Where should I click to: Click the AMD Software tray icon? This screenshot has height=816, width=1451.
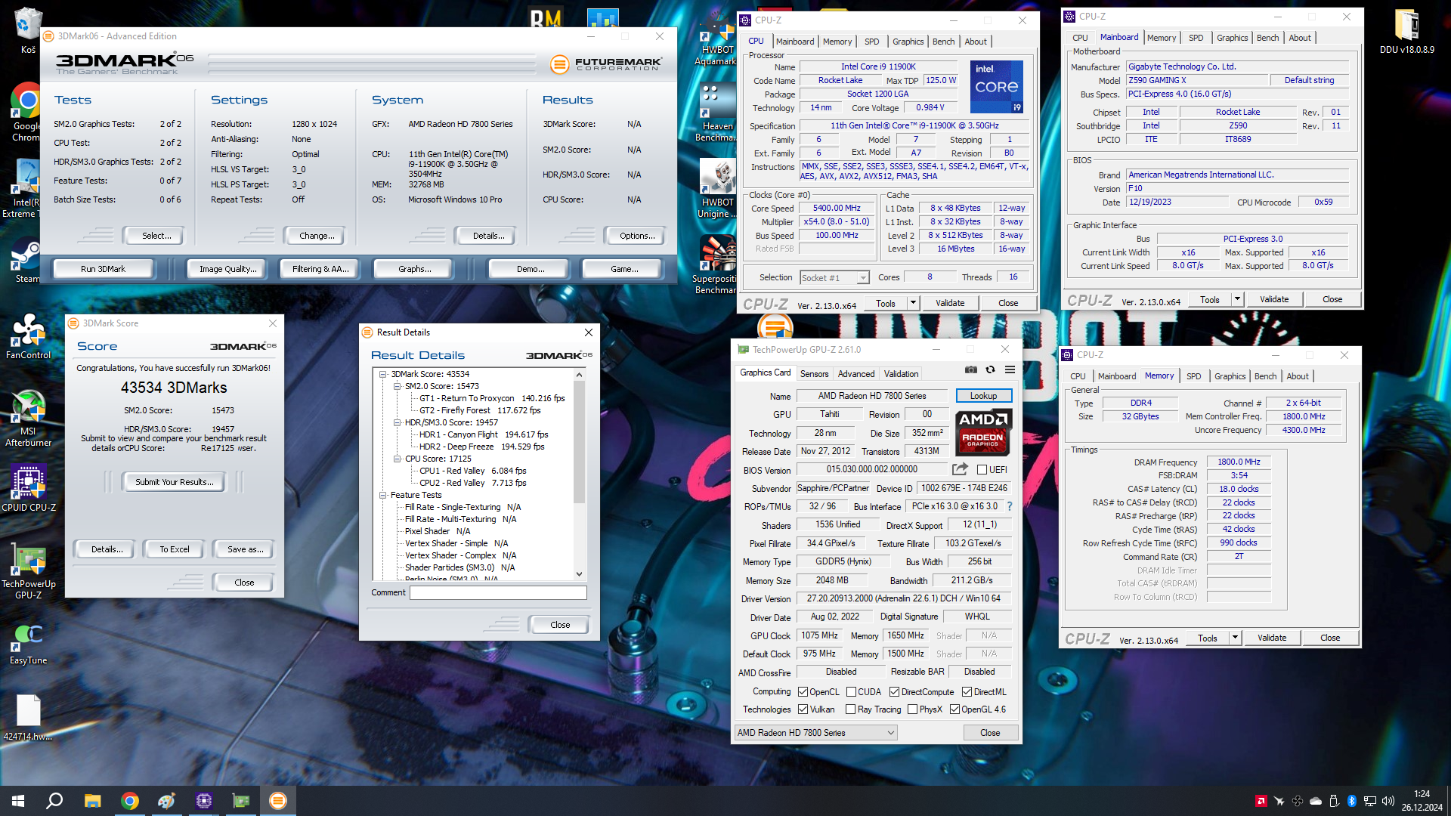1261,801
